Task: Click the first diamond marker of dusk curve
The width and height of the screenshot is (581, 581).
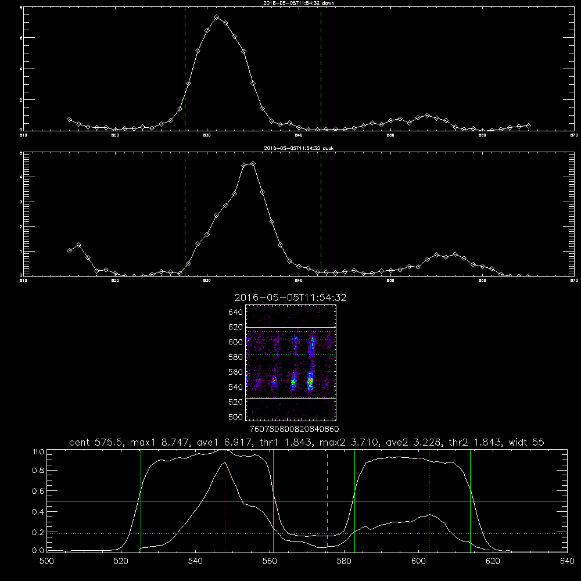Action: coord(69,250)
